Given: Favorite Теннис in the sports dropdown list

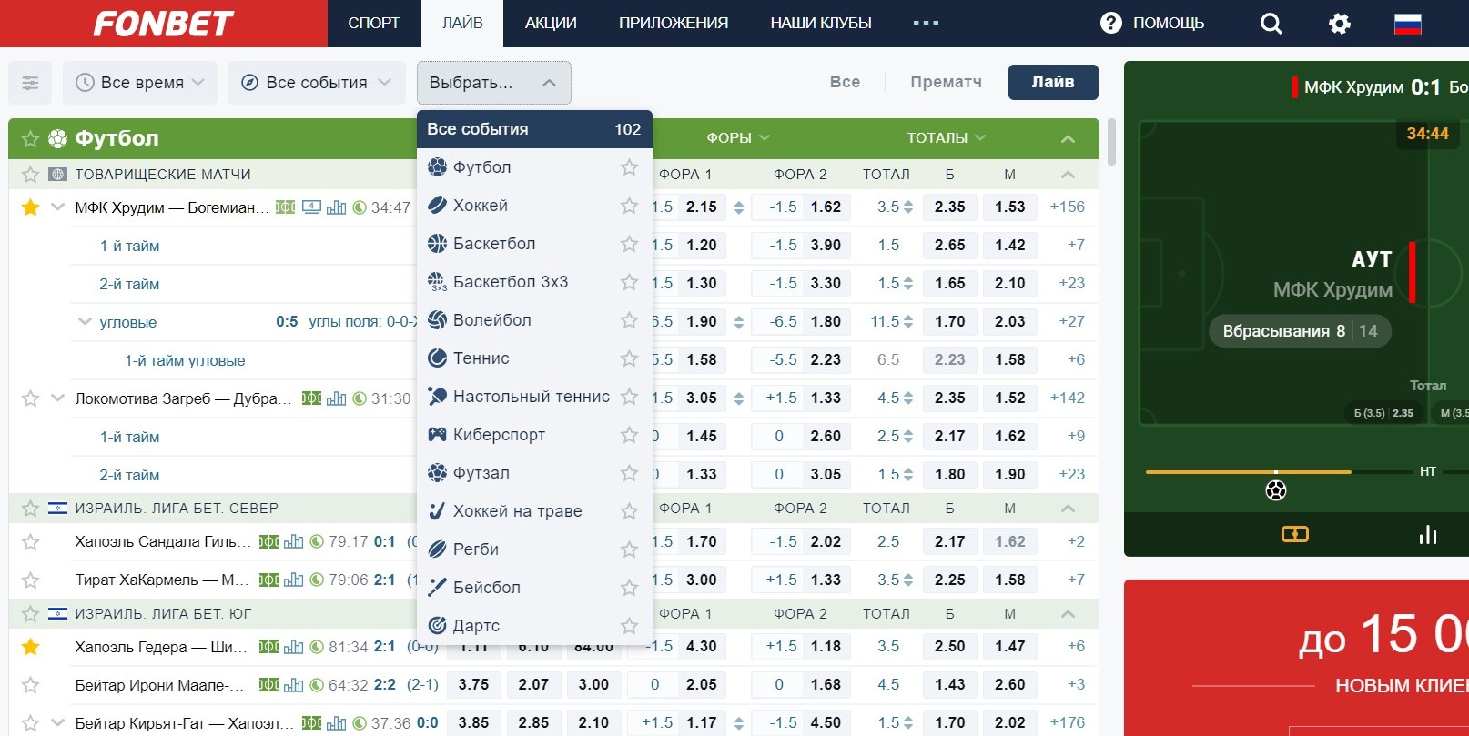Looking at the screenshot, I should [x=629, y=358].
